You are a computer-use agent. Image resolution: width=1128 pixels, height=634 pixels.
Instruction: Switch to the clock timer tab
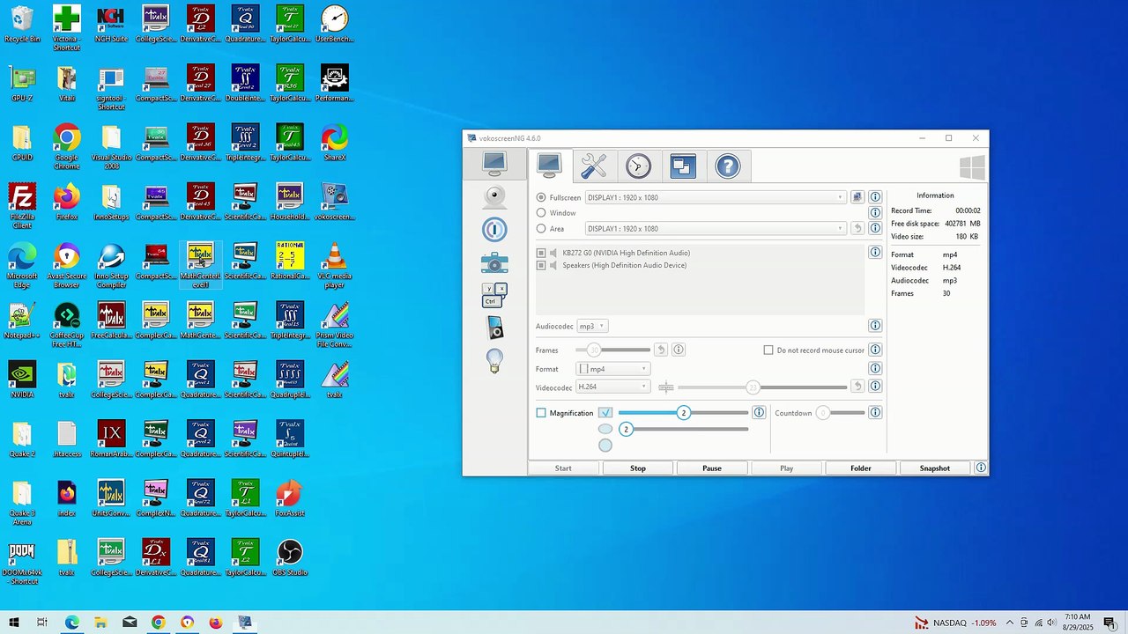639,166
